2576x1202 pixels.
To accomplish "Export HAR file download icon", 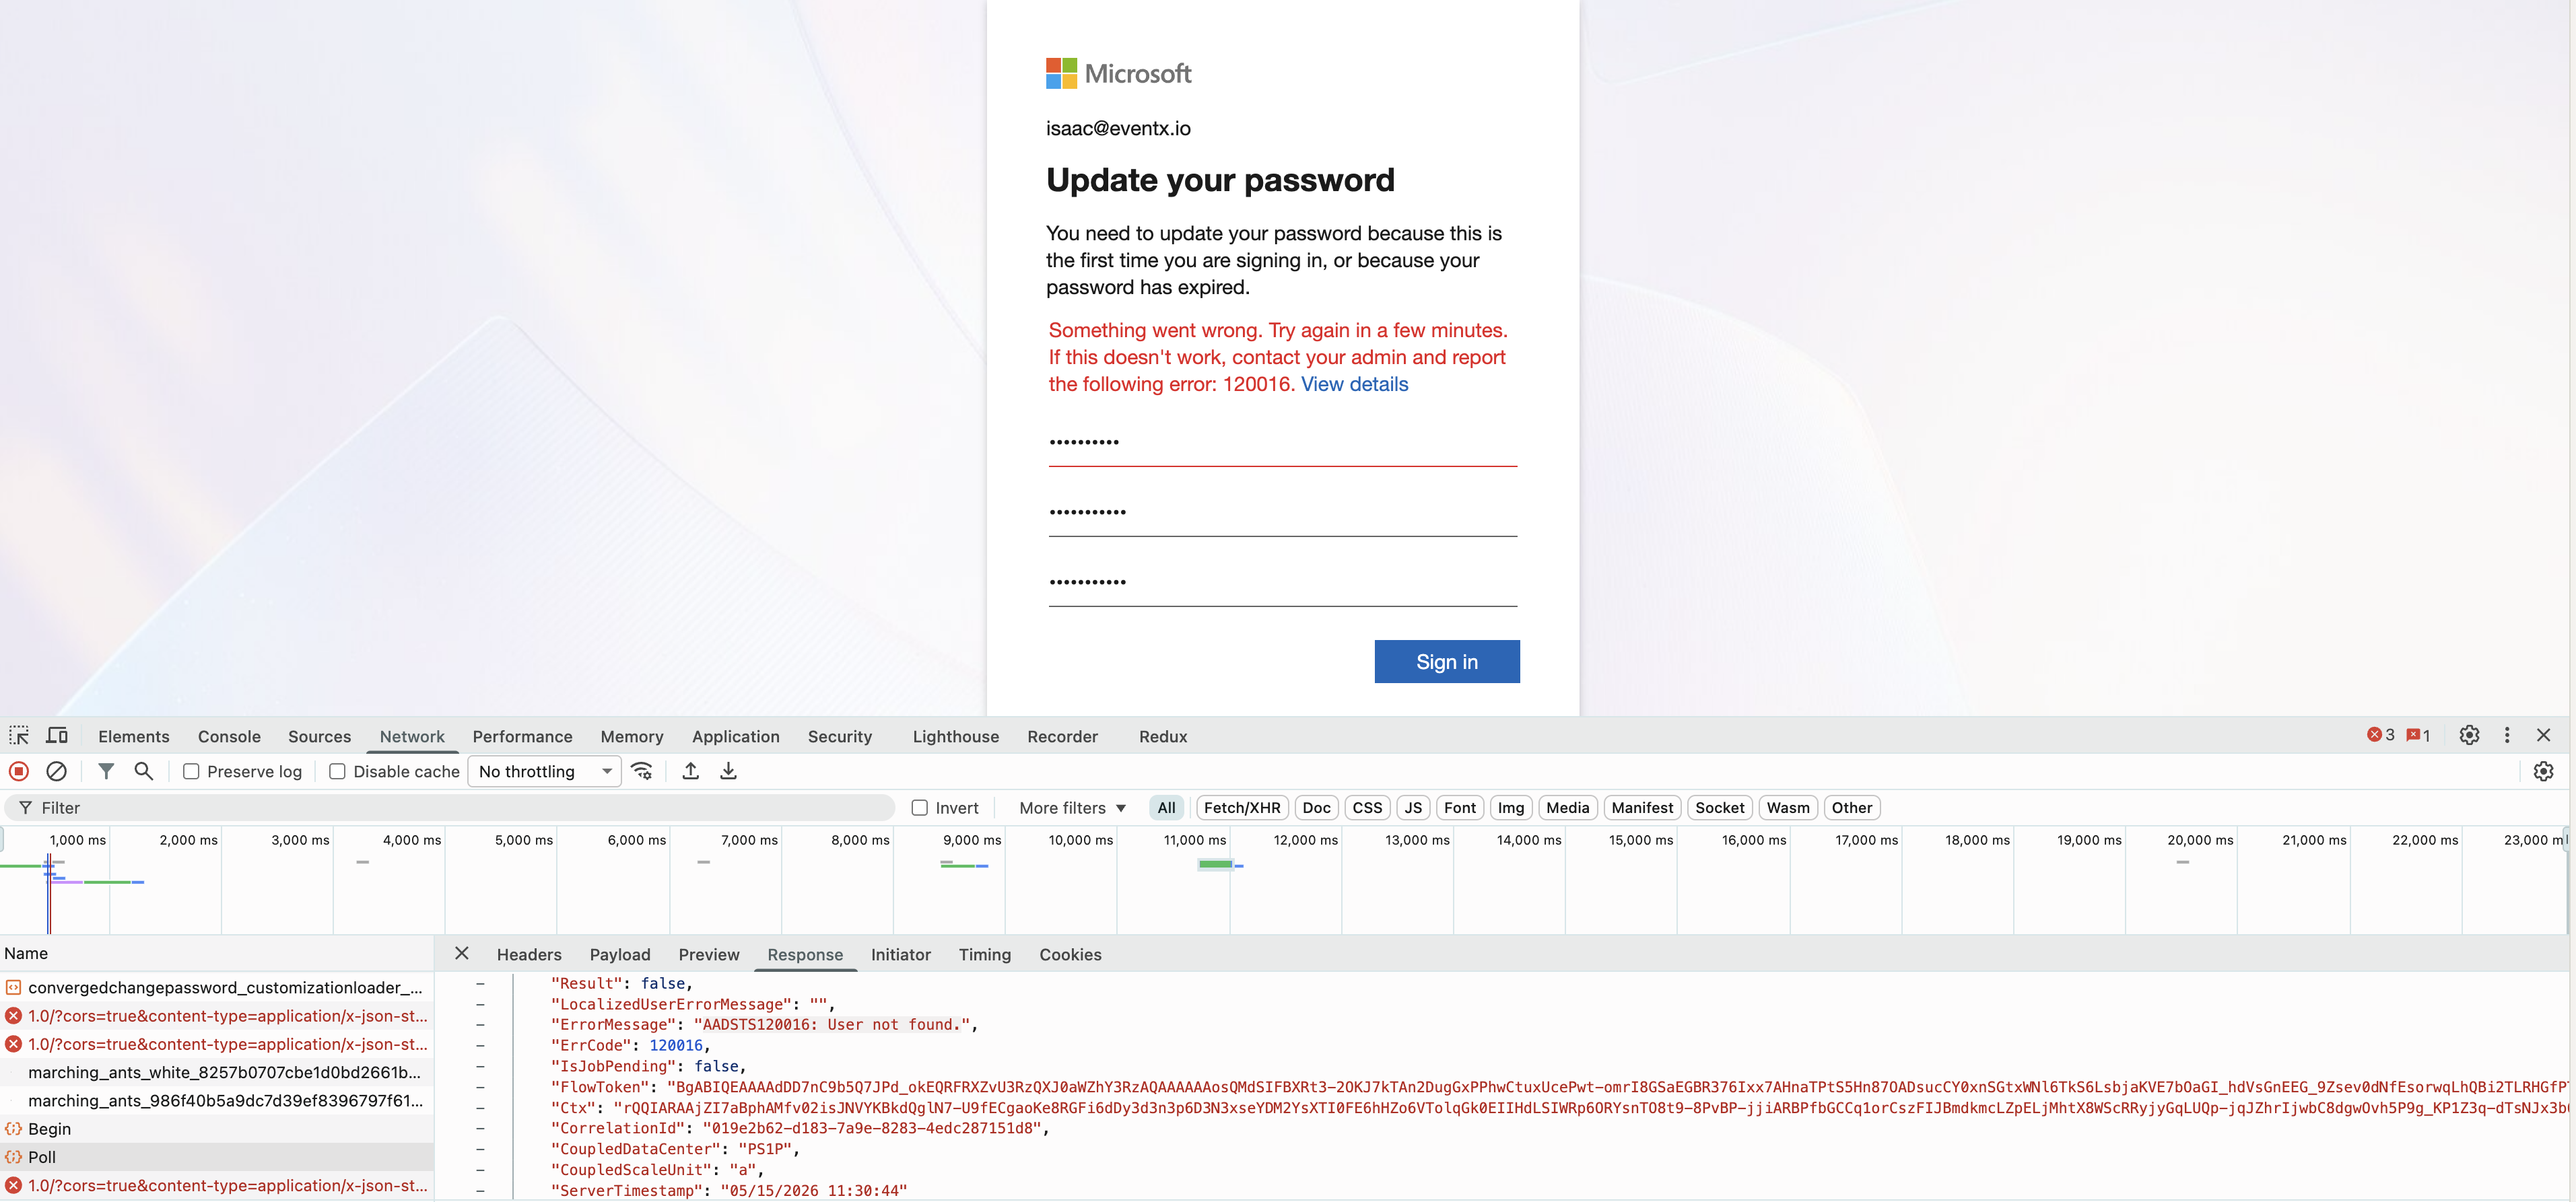I will [x=729, y=771].
